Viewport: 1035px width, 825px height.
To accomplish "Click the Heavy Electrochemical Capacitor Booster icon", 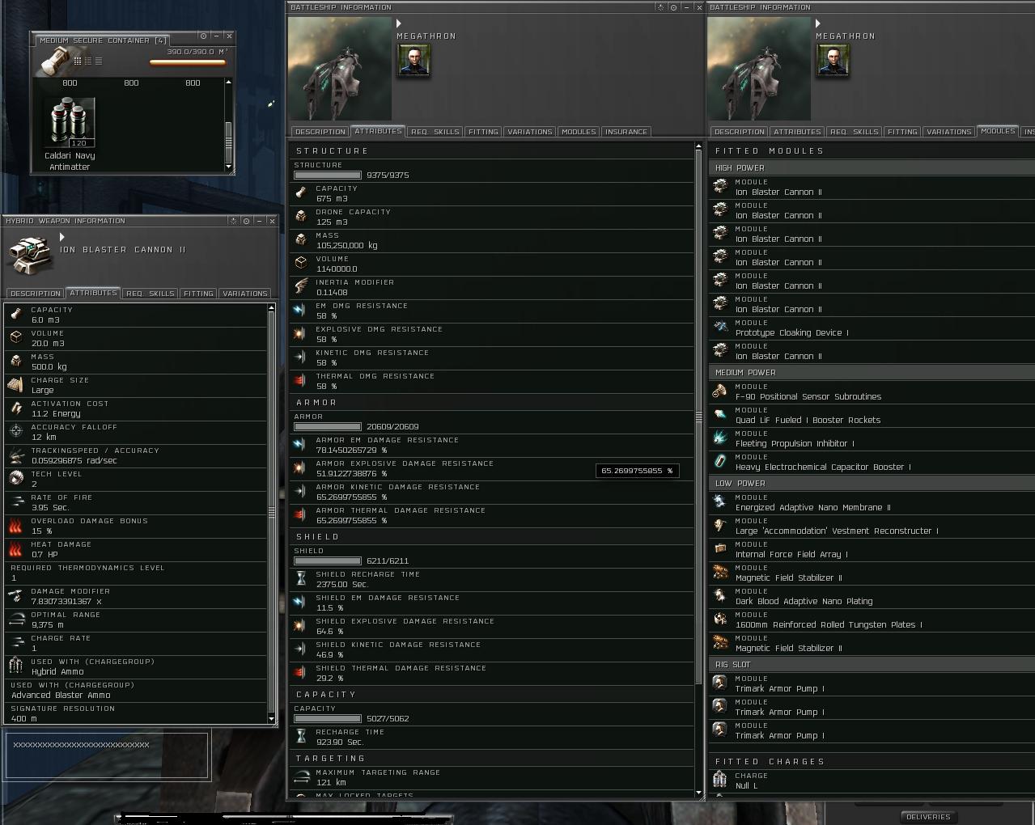I will point(720,461).
